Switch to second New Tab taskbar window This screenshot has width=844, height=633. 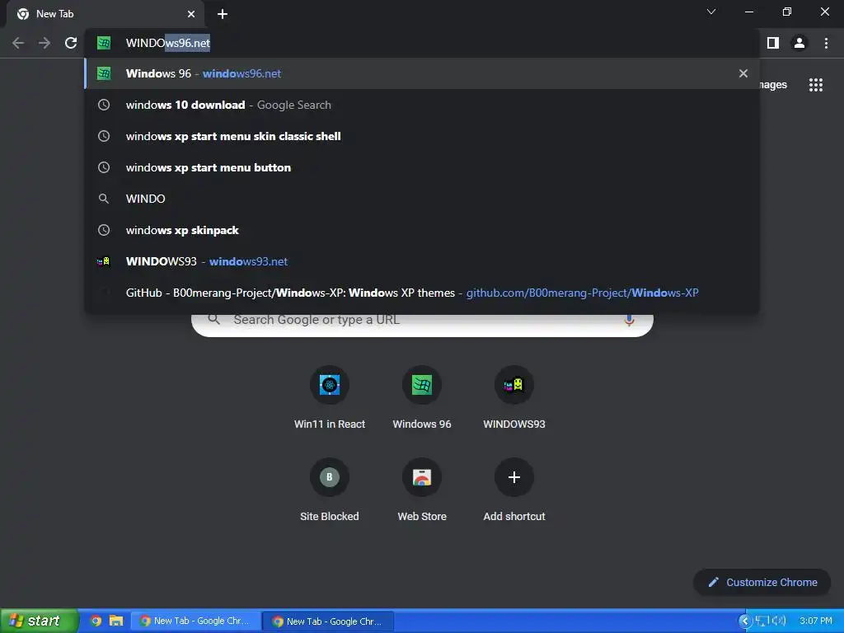[x=328, y=621]
